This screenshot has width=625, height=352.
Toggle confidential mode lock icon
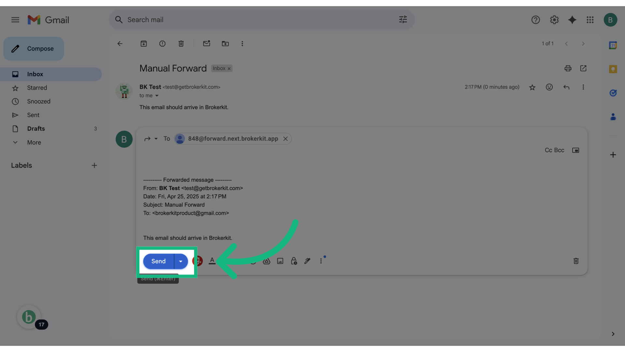click(x=294, y=261)
